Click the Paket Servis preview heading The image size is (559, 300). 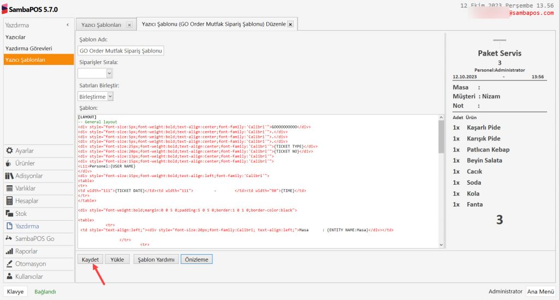tap(499, 53)
